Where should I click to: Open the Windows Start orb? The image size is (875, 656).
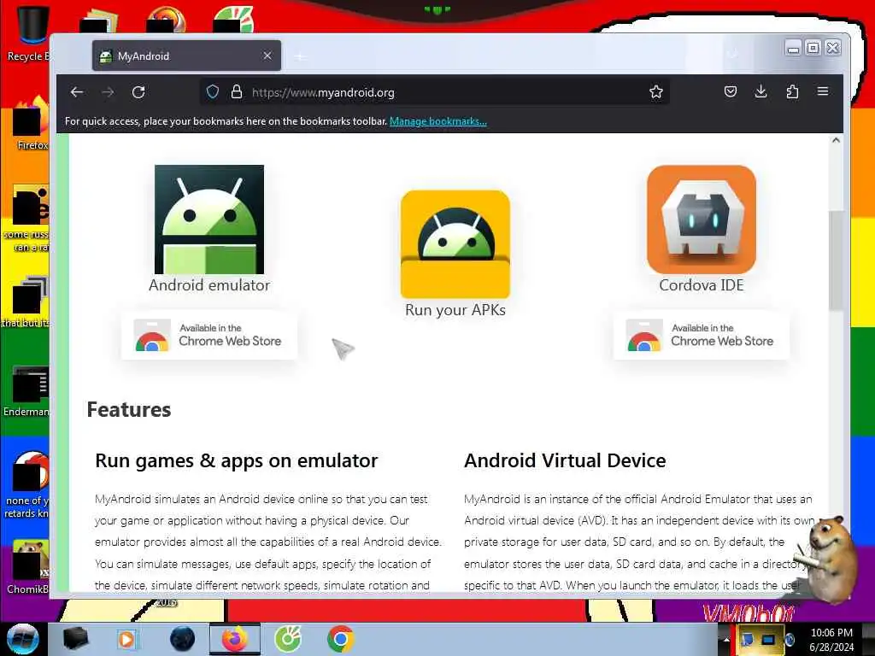click(23, 639)
